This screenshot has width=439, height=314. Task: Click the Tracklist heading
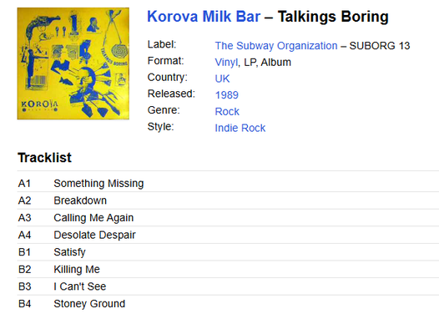coord(44,158)
